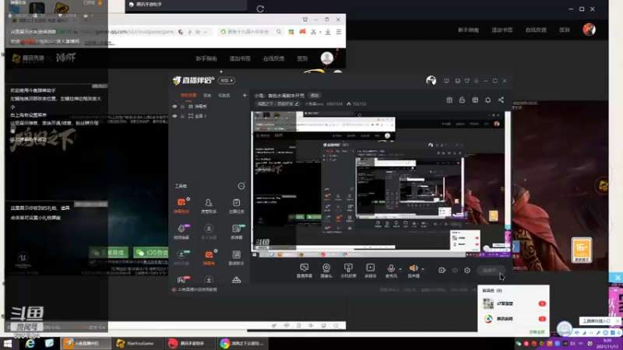
Task: Close the 工具栏快捷入口 tooltip
Action: point(618,320)
